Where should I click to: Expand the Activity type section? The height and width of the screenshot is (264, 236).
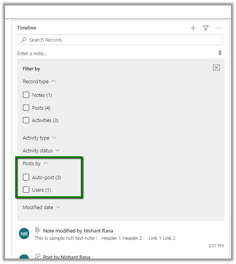54,138
